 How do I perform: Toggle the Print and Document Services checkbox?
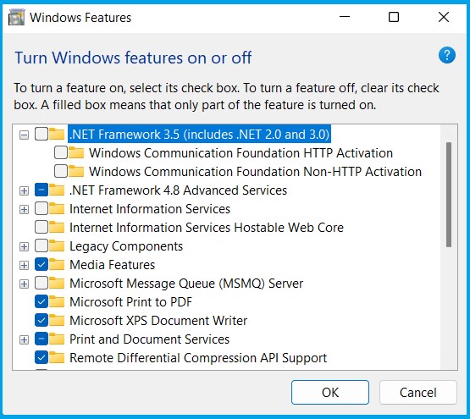click(x=41, y=339)
